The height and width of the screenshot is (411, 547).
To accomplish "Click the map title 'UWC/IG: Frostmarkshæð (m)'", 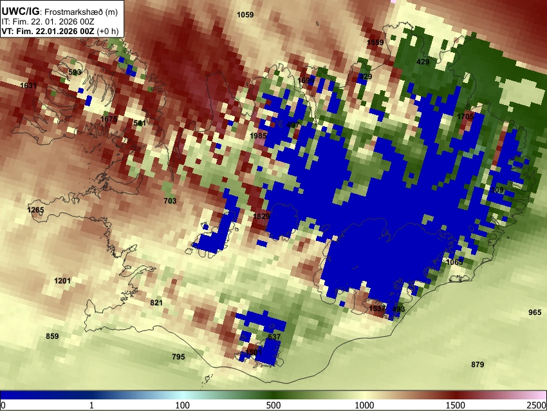I will point(60,12).
